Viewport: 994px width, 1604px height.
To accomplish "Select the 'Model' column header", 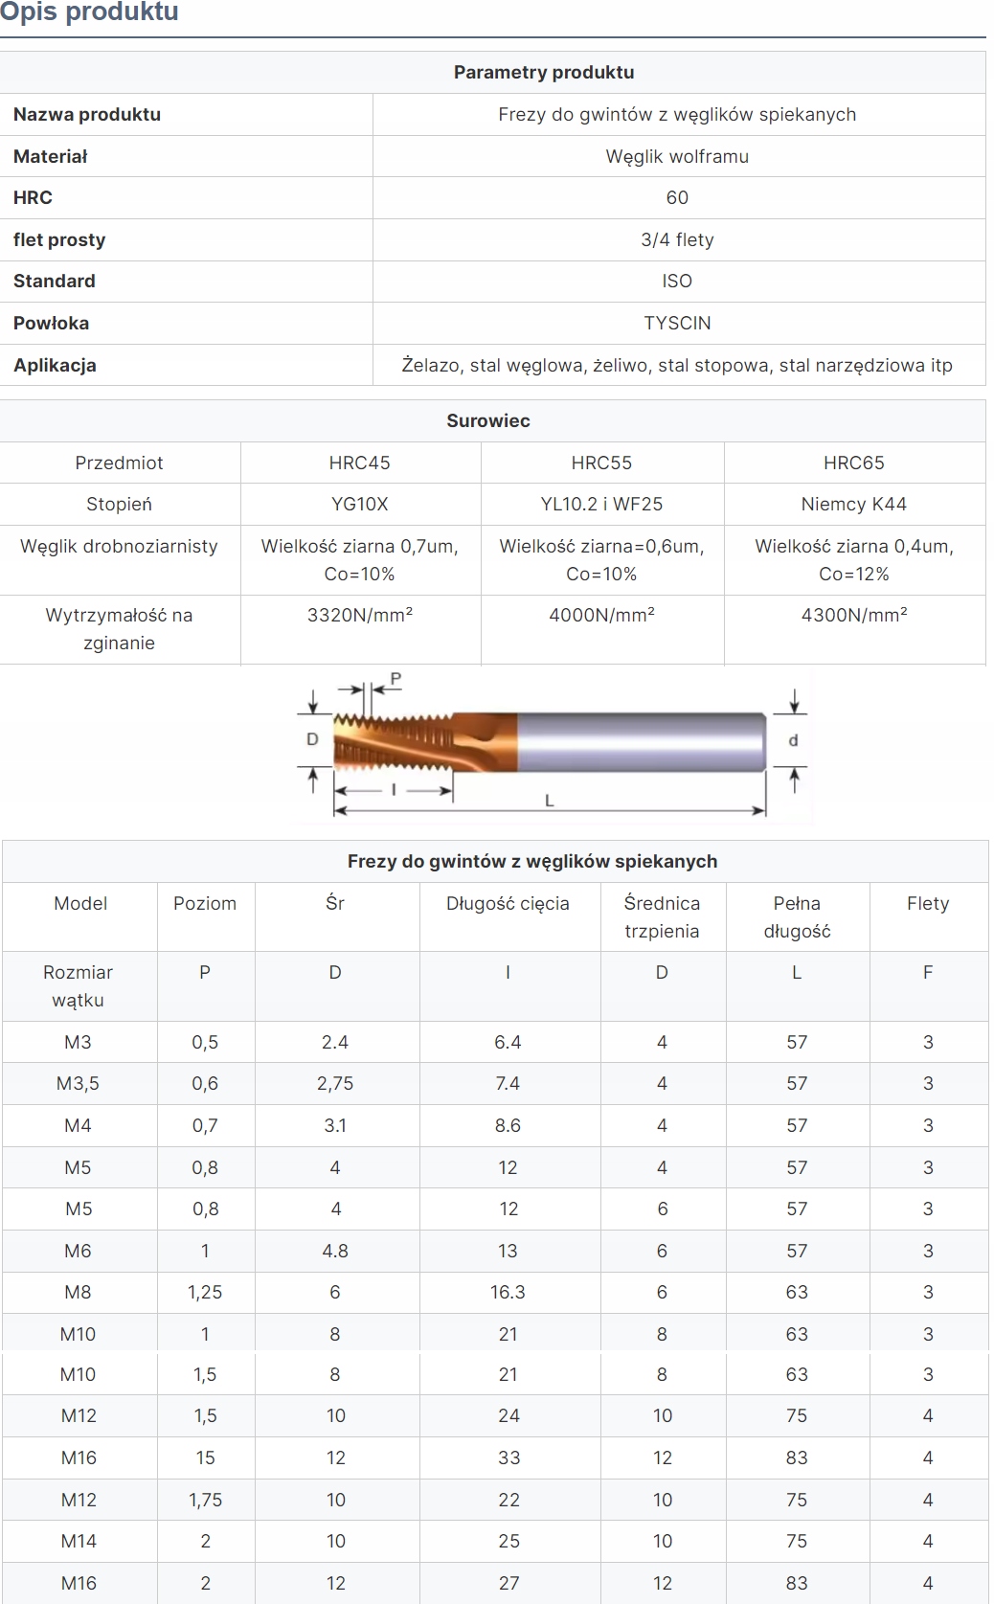I will (80, 903).
